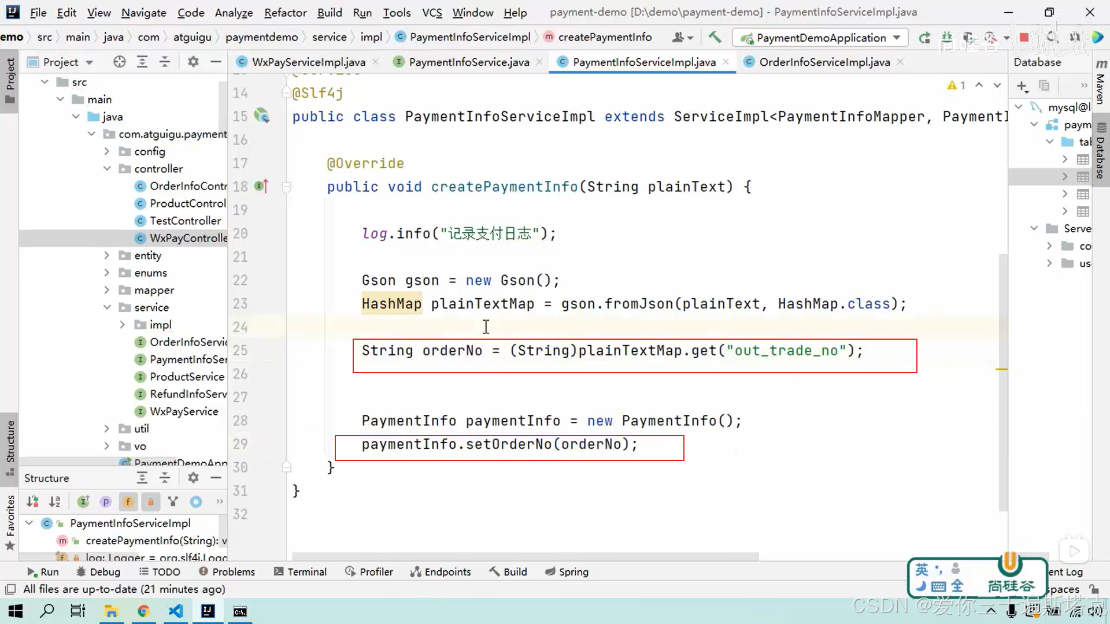1110x624 pixels.
Task: Click the override gutter icon on line 18
Action: point(261,186)
